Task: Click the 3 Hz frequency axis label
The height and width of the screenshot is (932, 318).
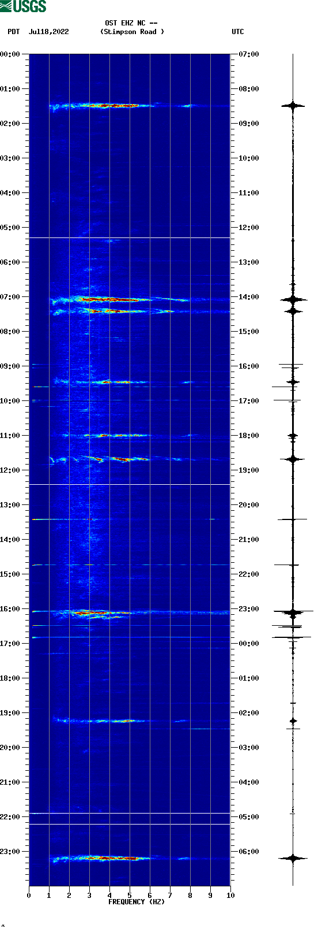Action: pyautogui.click(x=89, y=896)
